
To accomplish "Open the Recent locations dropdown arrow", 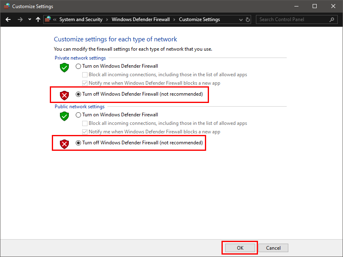I will [x=30, y=19].
